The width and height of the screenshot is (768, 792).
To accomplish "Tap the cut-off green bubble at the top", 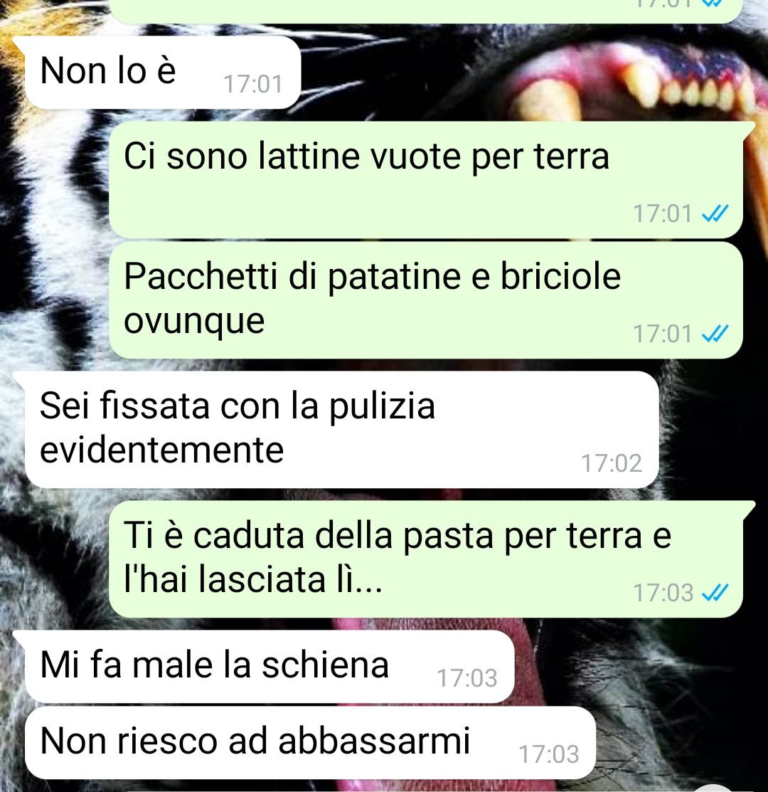I will pos(426,11).
